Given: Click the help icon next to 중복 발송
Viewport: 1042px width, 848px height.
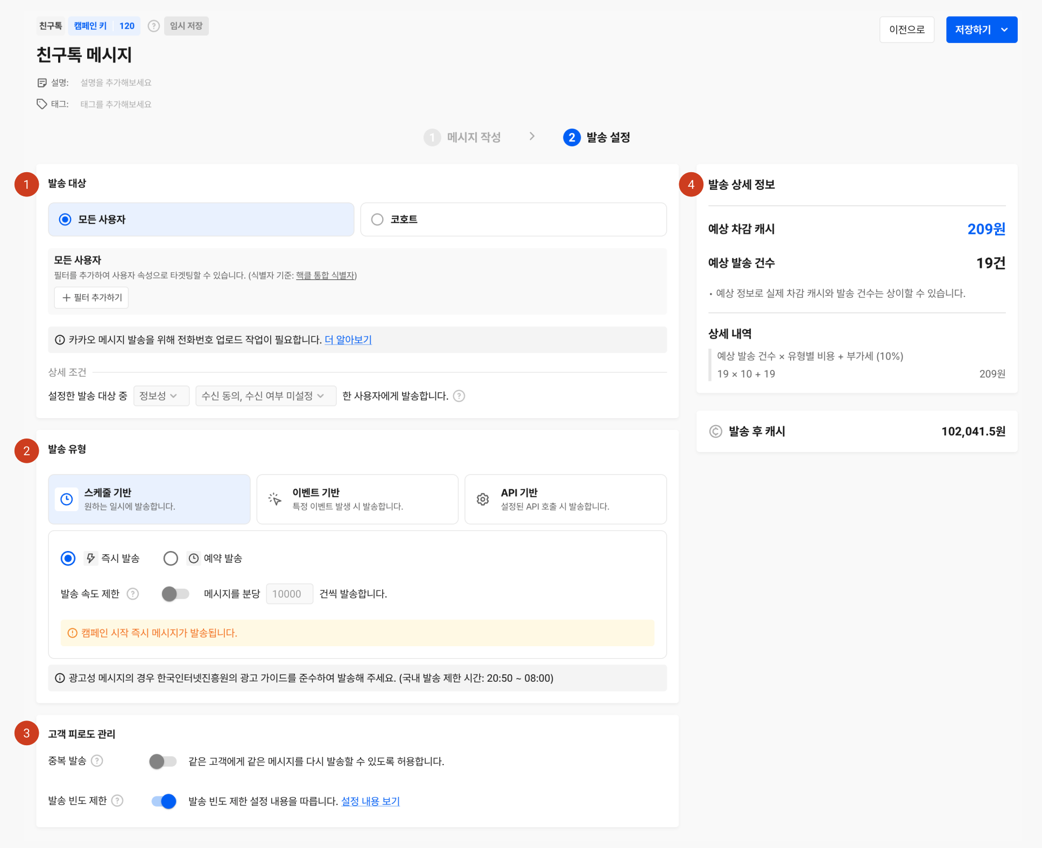Looking at the screenshot, I should (97, 761).
